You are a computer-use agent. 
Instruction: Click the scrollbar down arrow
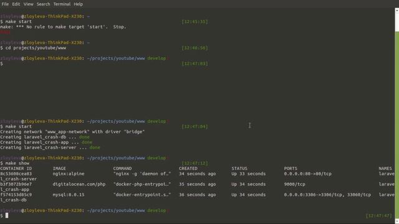397,222
